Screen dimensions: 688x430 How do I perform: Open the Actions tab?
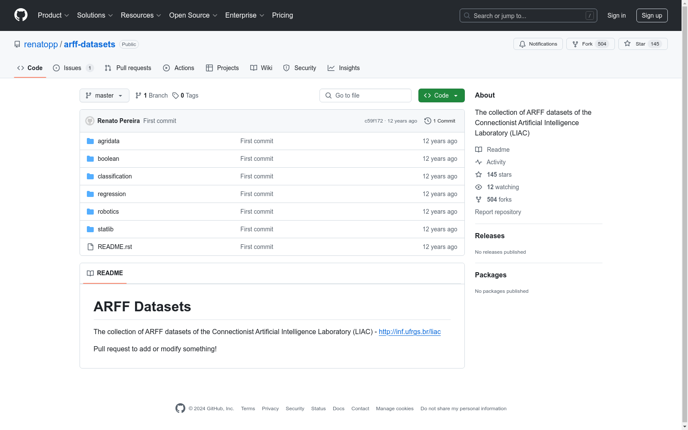click(179, 68)
